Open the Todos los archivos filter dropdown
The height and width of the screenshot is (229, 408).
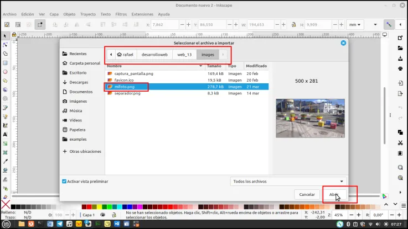pyautogui.click(x=288, y=182)
